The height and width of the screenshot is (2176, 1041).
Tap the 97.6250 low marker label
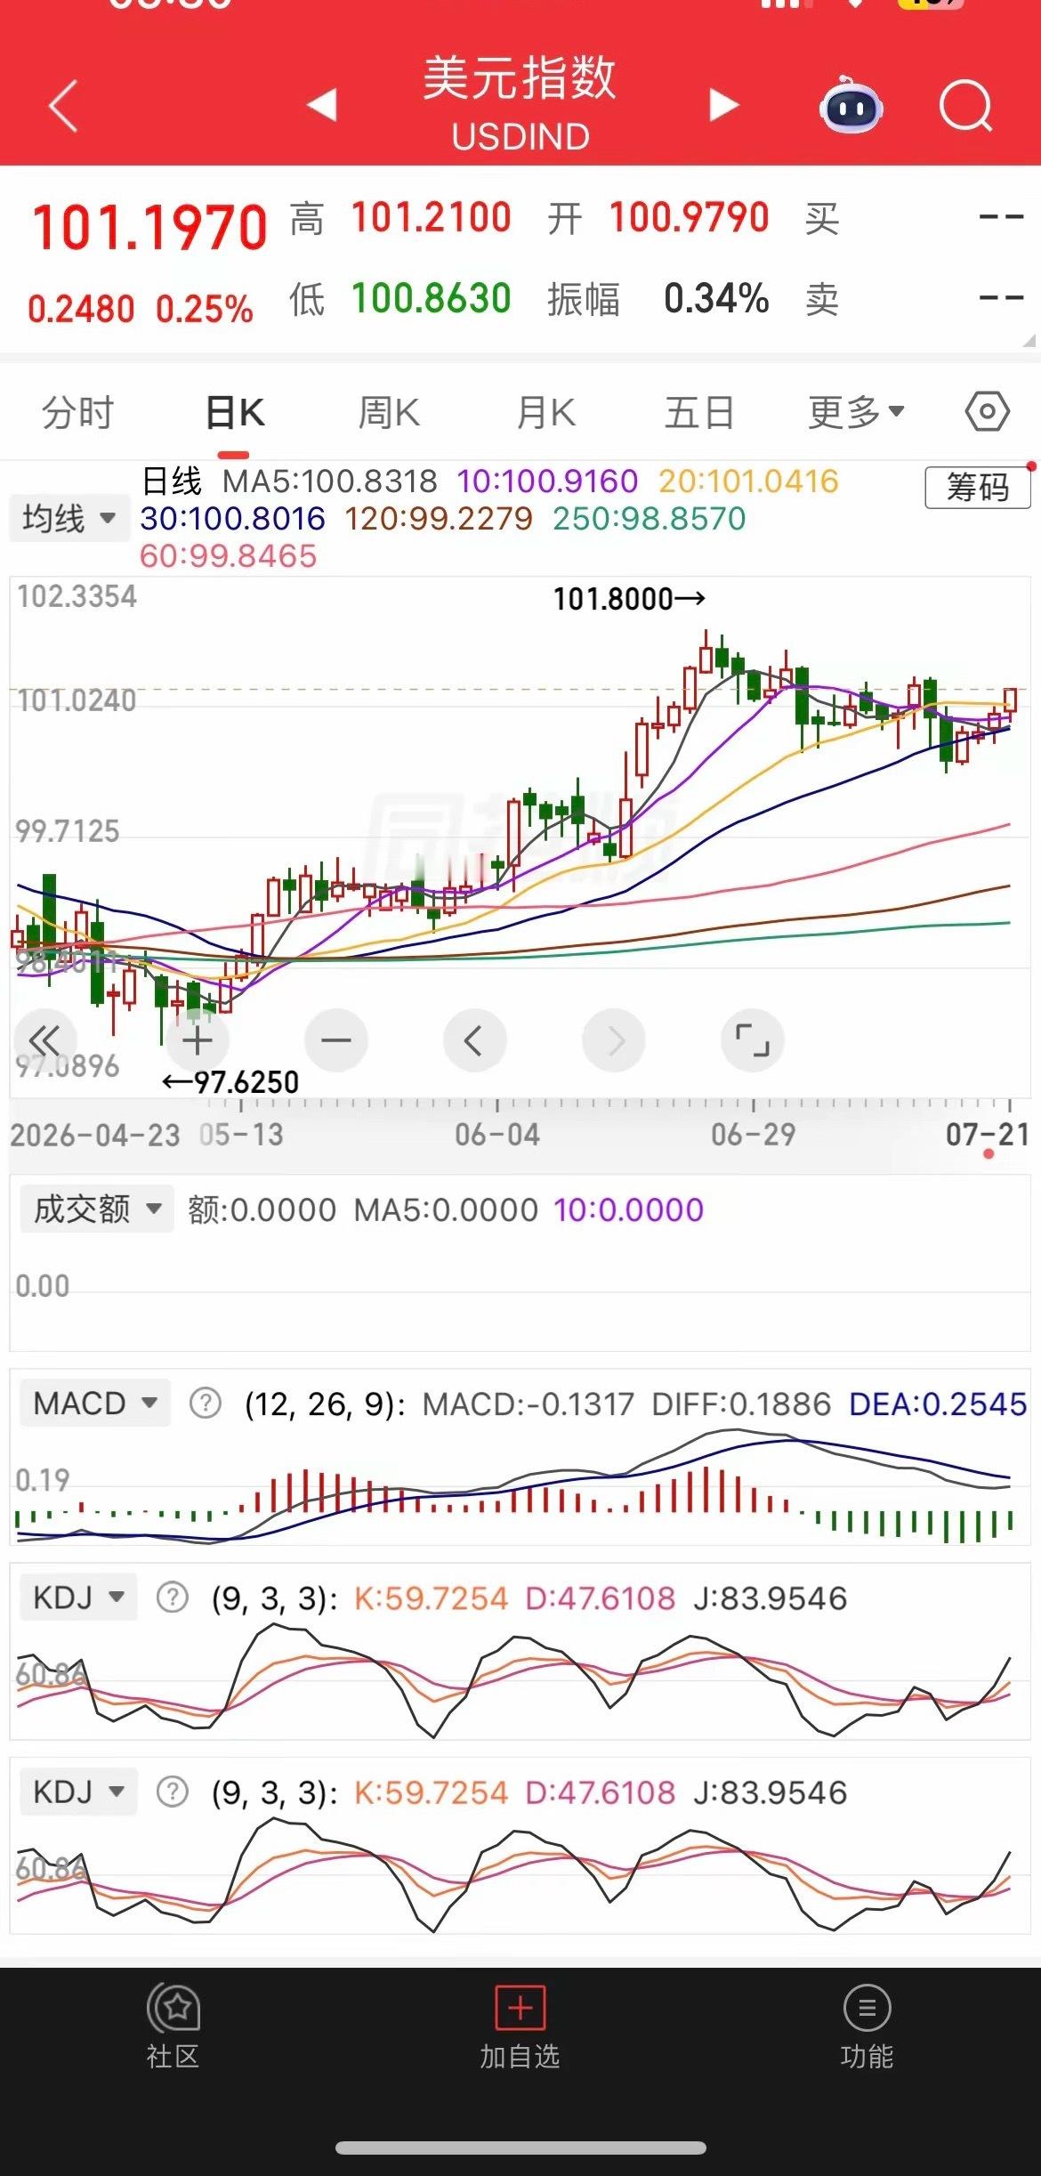(231, 1082)
